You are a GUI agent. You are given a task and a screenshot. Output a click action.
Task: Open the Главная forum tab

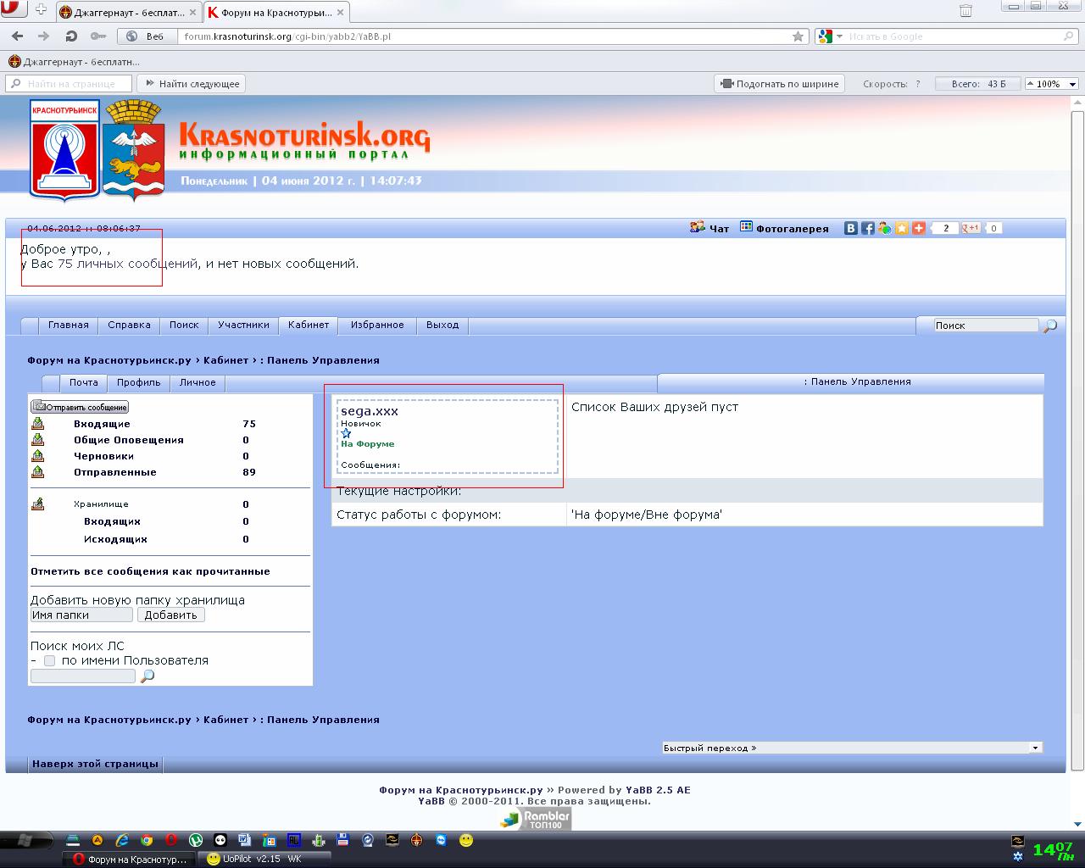69,325
